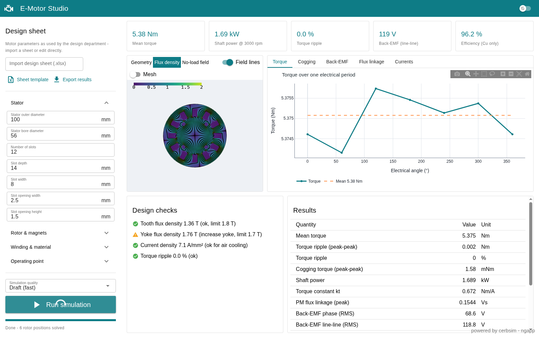This screenshot has height=337, width=539.
Task: Click the 1.69 kW Shaft power card
Action: (248, 36)
